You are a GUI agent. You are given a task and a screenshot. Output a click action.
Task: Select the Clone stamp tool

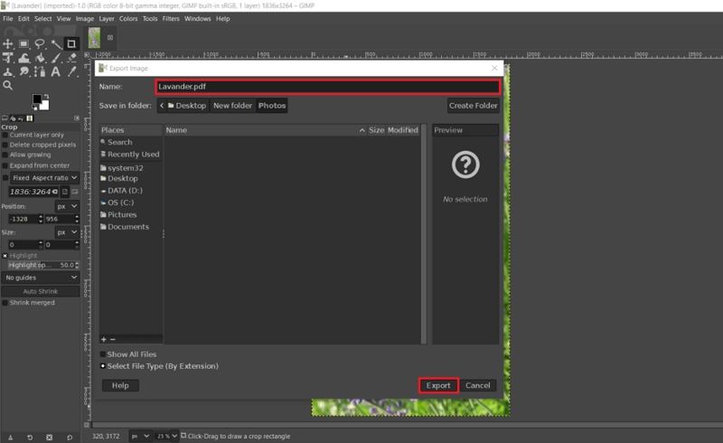coord(8,72)
